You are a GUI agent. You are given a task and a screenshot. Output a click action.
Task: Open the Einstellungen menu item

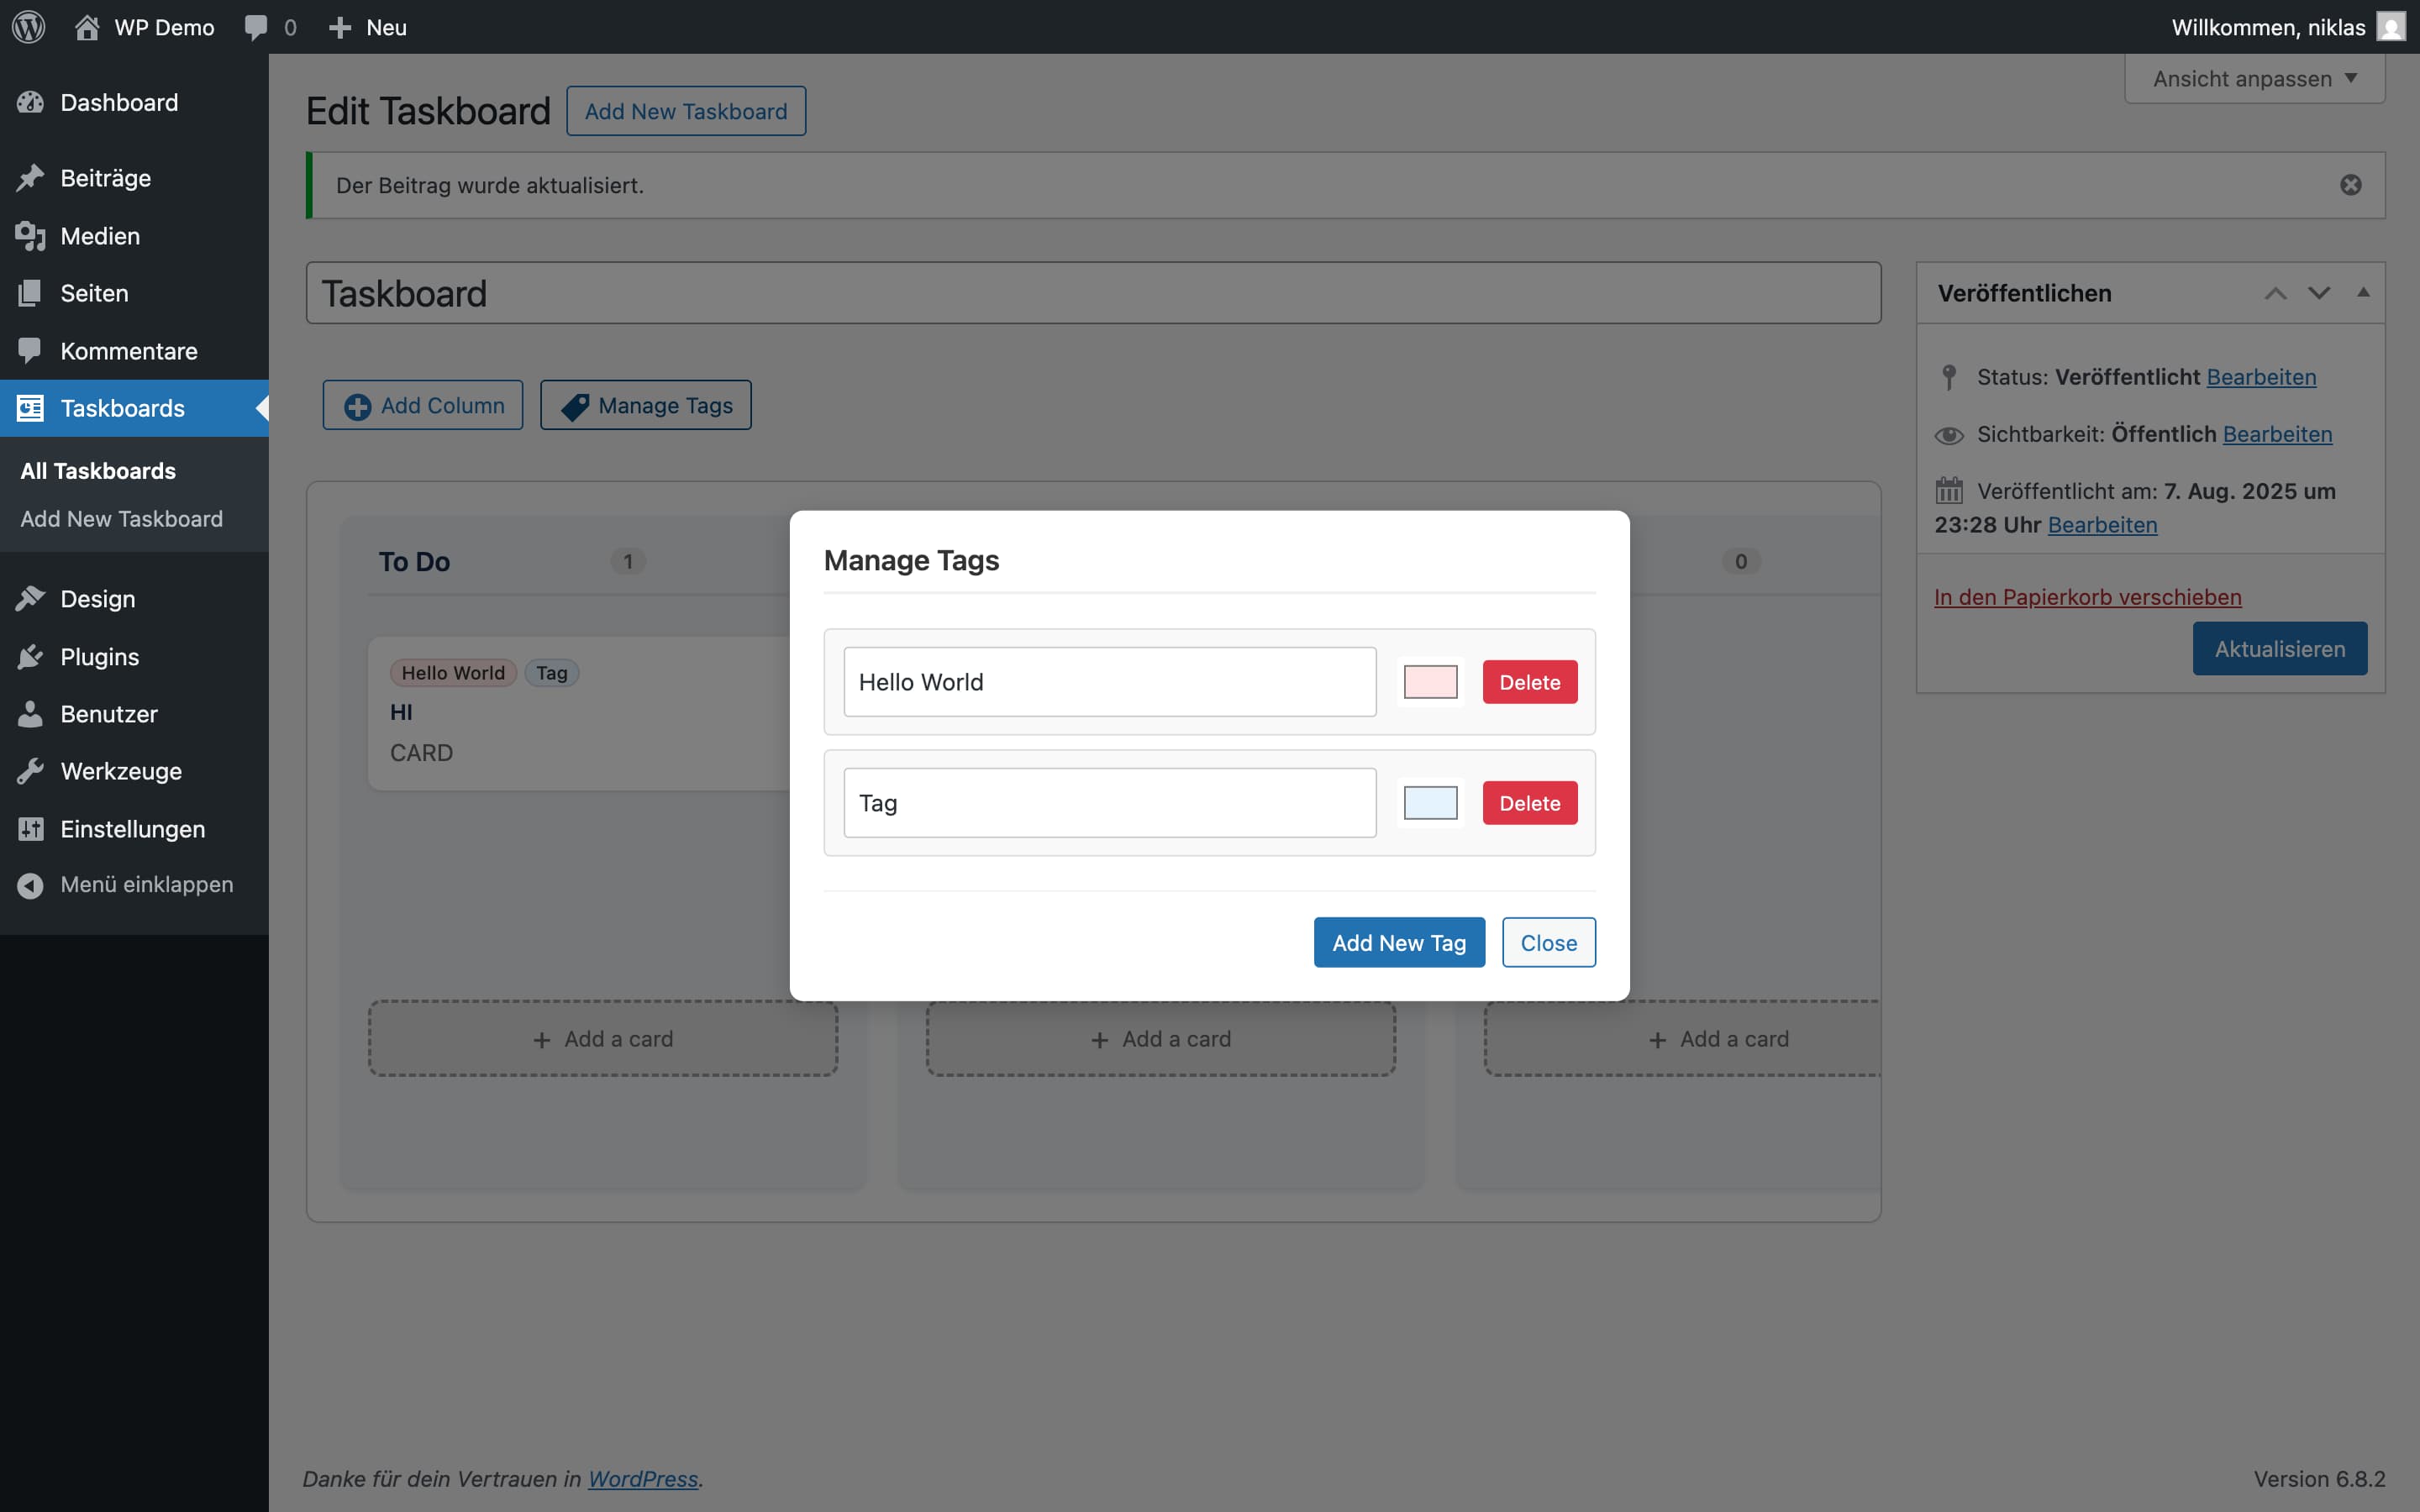click(132, 829)
